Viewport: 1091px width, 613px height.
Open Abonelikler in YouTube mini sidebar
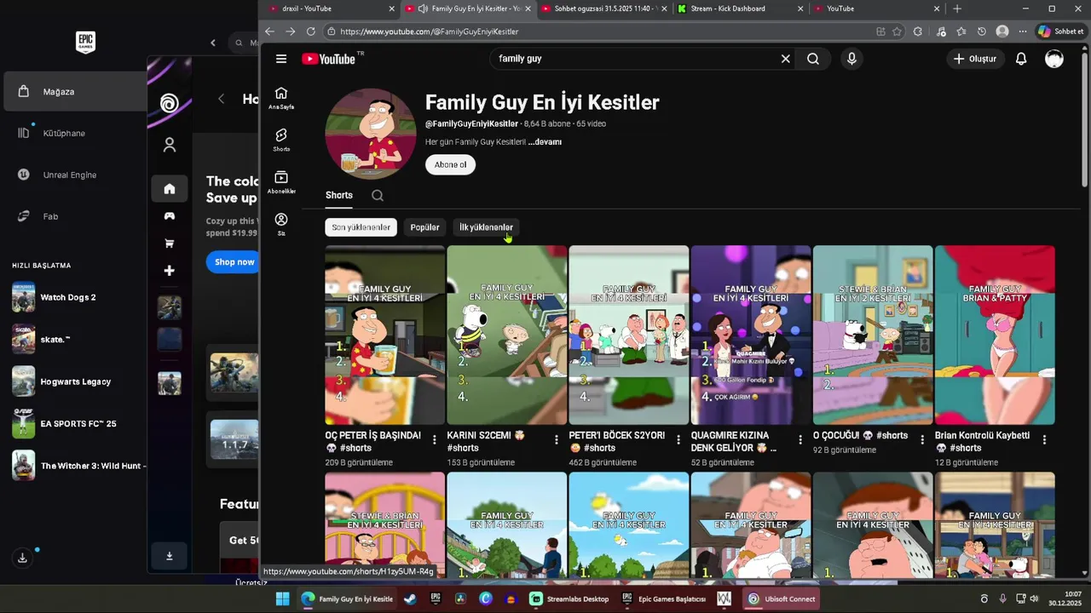click(281, 182)
